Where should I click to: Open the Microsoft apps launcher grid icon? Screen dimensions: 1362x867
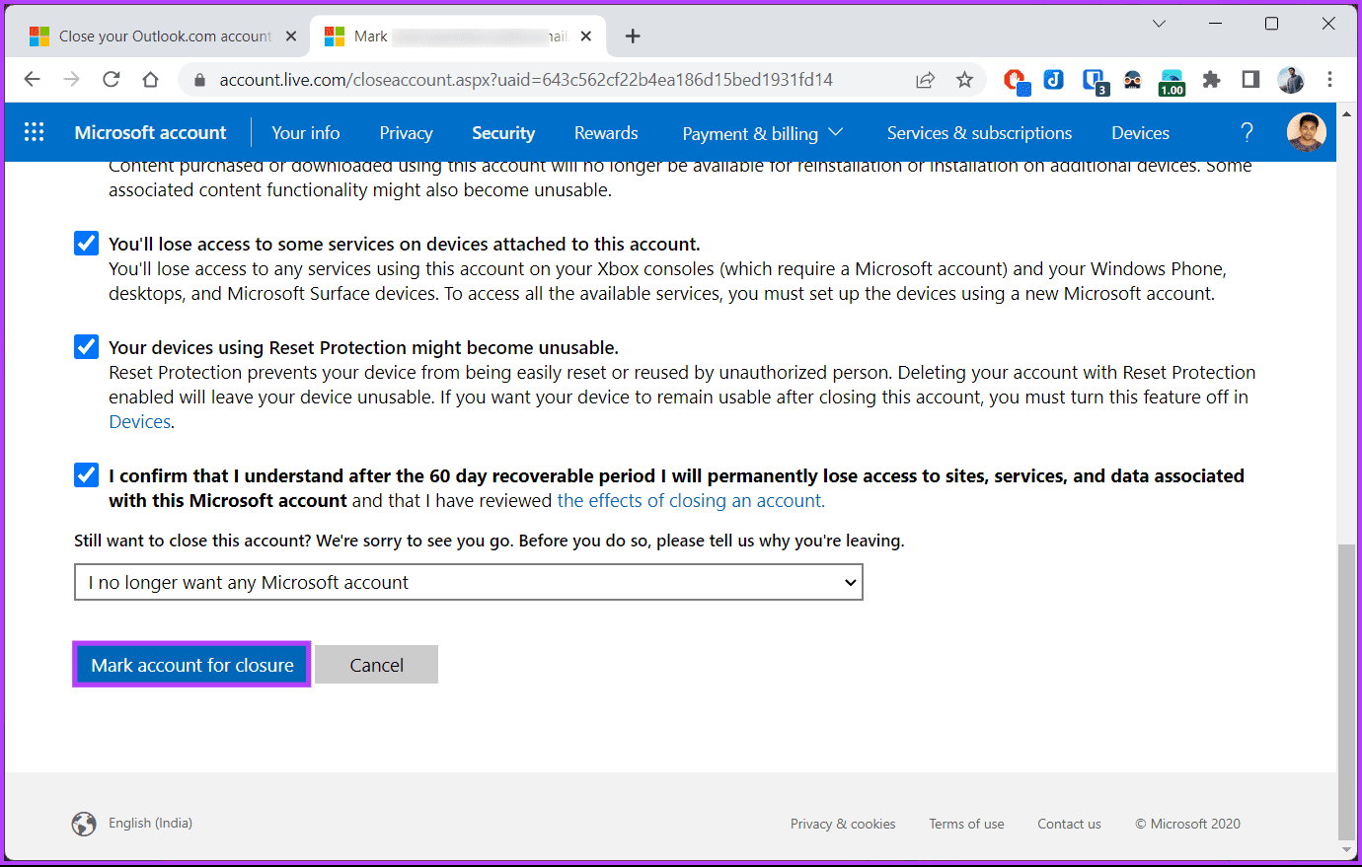tap(34, 132)
